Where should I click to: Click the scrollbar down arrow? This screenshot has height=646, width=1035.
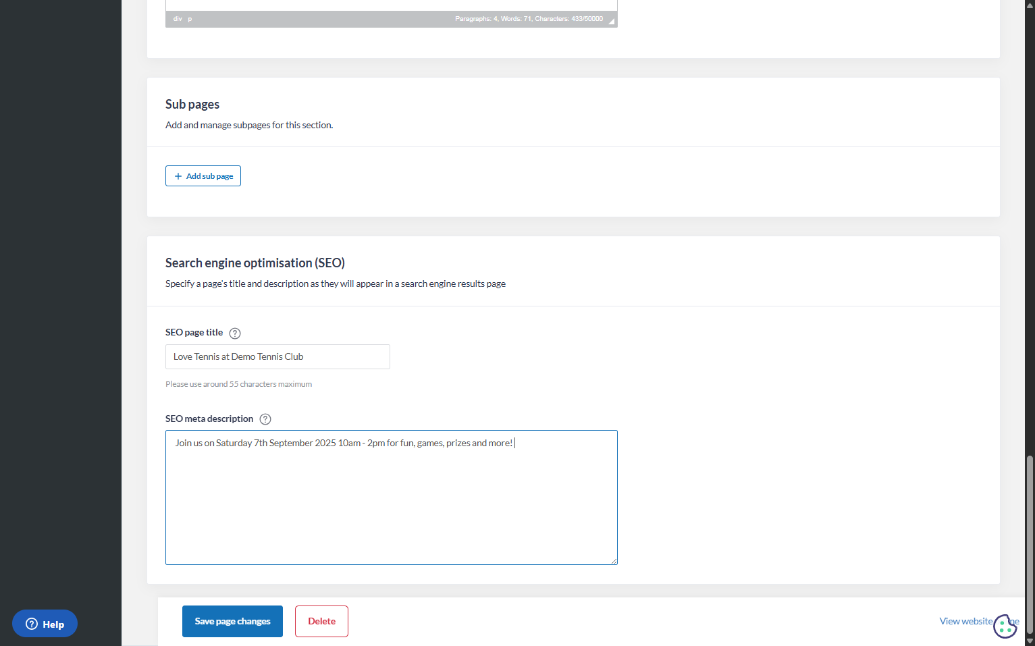coord(1030,641)
